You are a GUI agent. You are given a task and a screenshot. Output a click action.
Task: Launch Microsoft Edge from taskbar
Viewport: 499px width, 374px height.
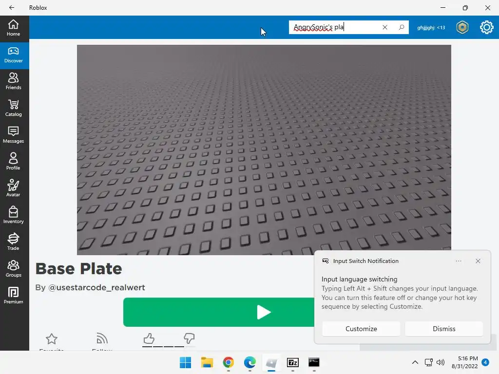coord(250,362)
